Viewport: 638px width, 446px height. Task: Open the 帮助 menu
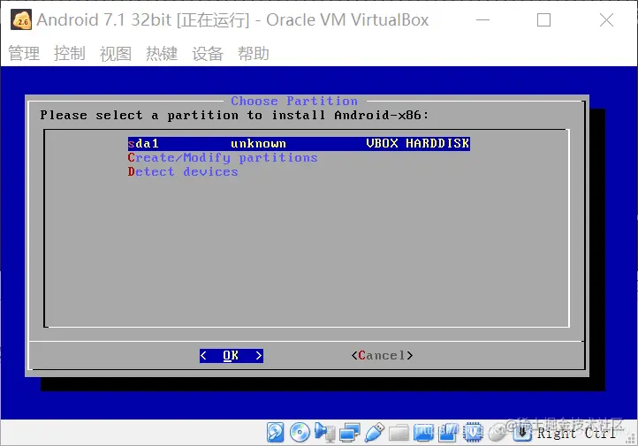(254, 53)
